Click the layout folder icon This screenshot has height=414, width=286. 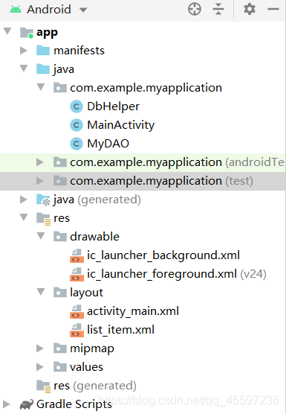[x=60, y=293]
